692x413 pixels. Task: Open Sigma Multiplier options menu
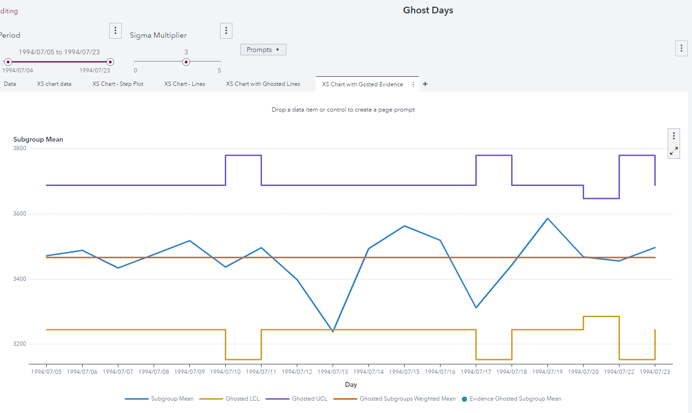coord(226,31)
